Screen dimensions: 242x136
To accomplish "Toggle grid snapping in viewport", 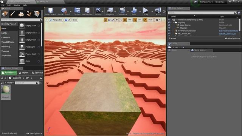I will [125, 20].
